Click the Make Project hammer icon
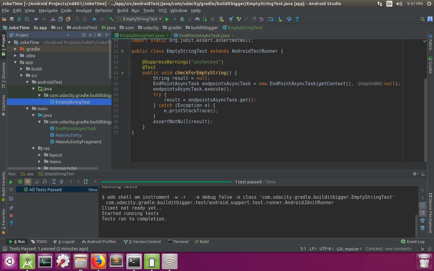The image size is (434, 271). click(x=111, y=19)
